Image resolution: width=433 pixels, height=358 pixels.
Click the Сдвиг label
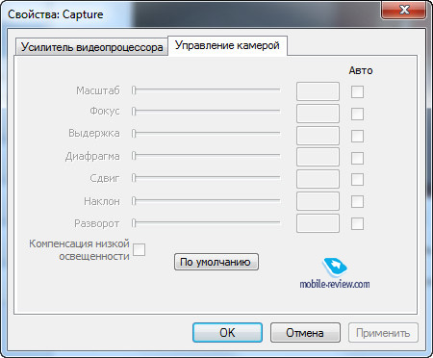pos(105,178)
